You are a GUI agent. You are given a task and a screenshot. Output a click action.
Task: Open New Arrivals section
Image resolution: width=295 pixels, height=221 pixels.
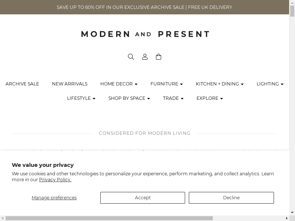click(x=70, y=84)
